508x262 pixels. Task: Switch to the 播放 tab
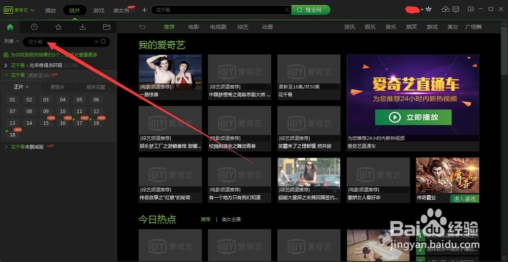(x=50, y=10)
